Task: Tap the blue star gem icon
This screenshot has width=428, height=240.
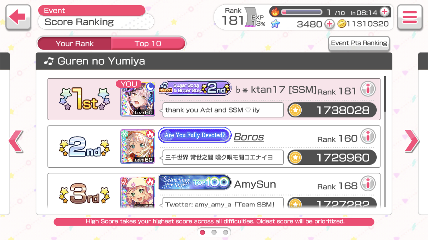Action: [x=275, y=24]
